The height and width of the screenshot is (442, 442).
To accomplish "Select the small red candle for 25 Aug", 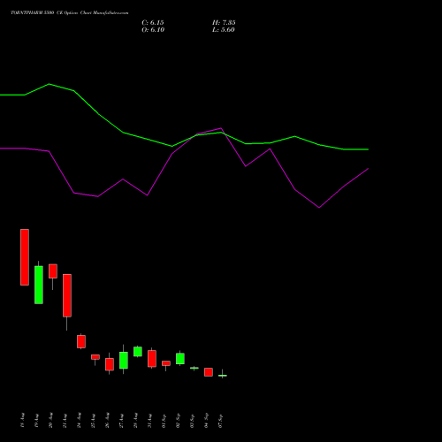I will coord(95,357).
